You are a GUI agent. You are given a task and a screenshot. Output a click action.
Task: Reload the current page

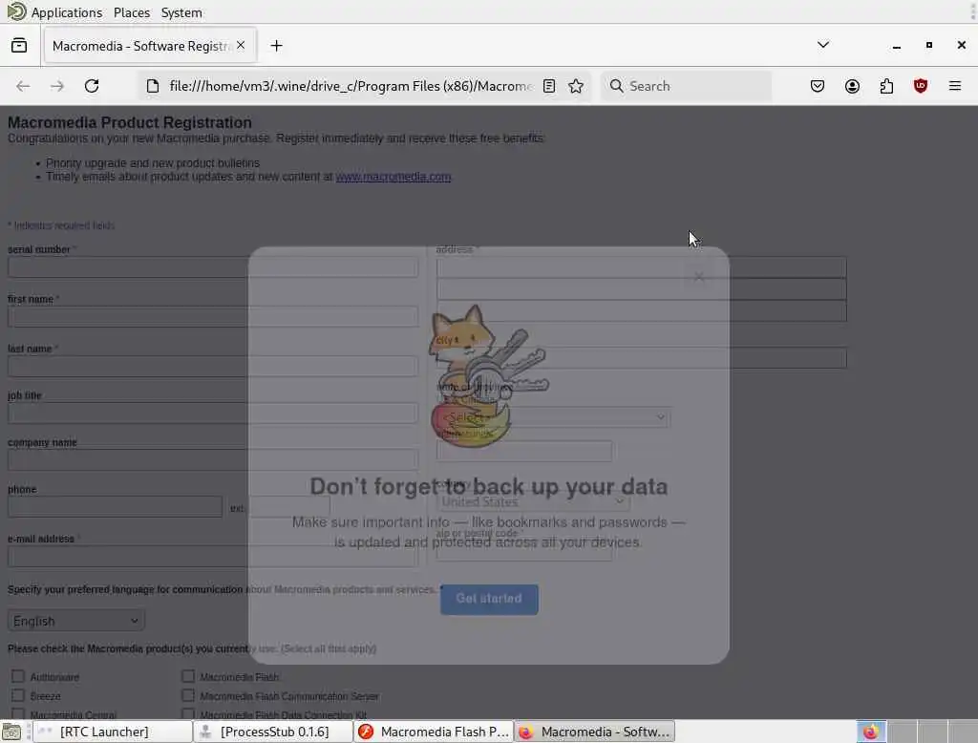(x=92, y=86)
